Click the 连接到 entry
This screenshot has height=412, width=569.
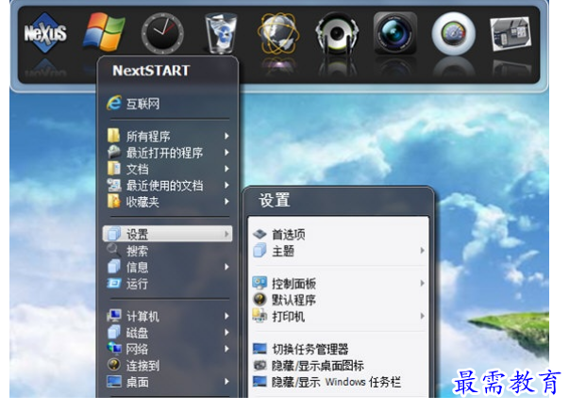168,365
